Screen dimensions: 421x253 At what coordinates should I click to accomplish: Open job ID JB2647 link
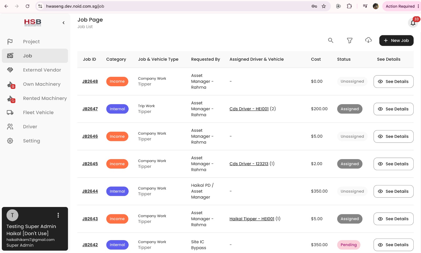pos(90,109)
